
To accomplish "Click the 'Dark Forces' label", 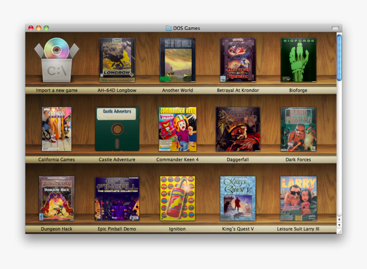I will pos(298,160).
